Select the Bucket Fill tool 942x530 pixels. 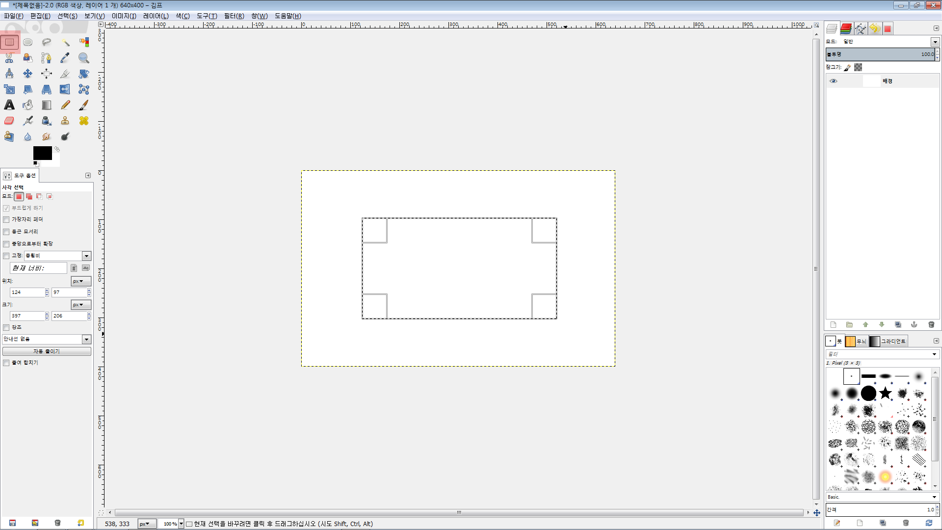point(28,105)
